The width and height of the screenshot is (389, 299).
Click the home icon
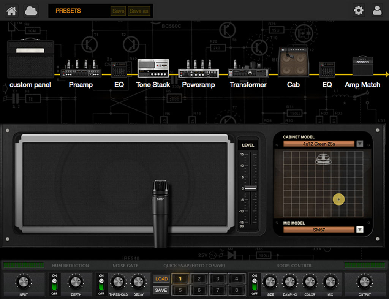point(11,11)
